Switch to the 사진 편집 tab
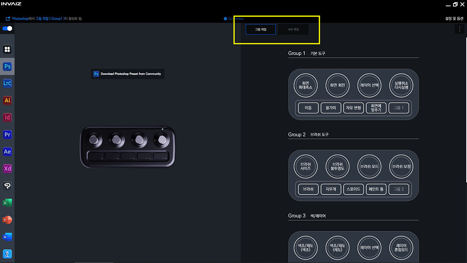 (x=293, y=29)
